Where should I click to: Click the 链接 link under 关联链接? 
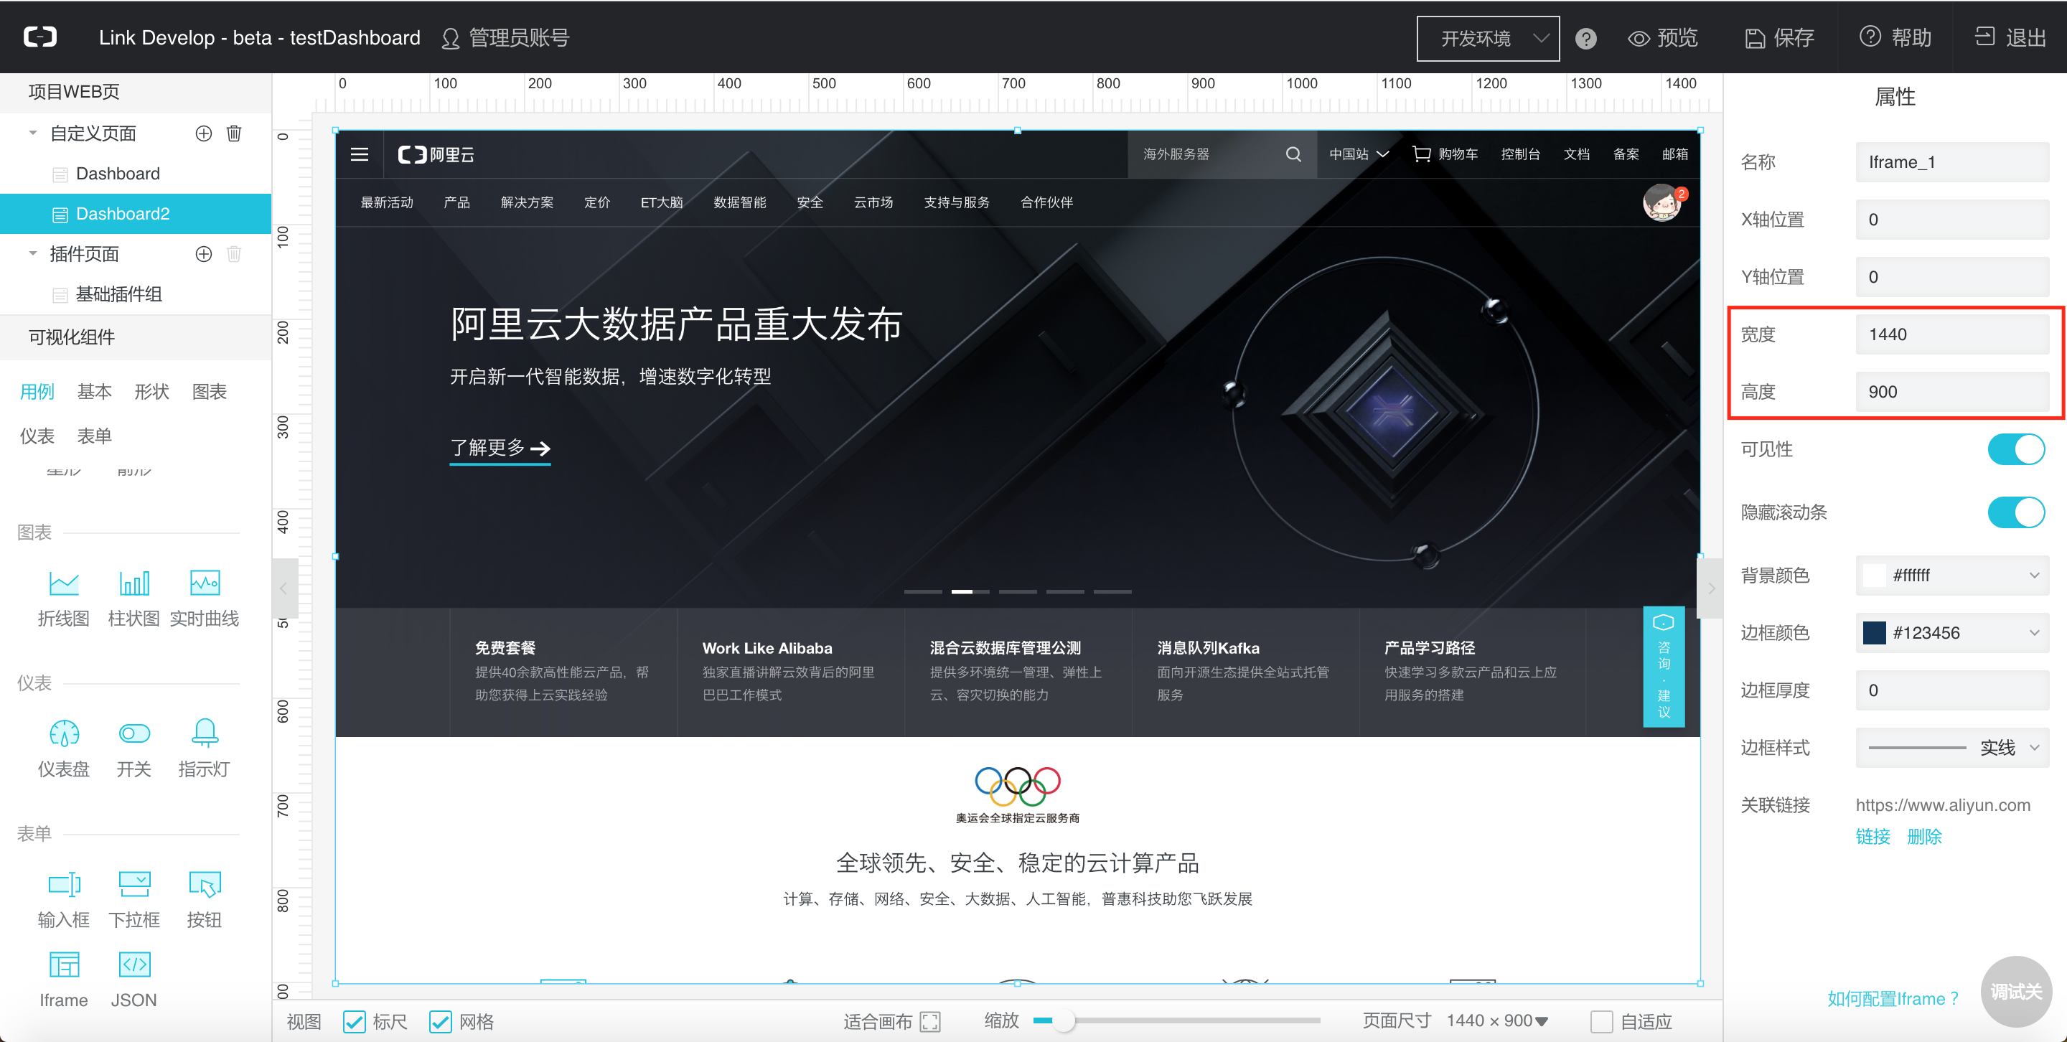click(1873, 837)
